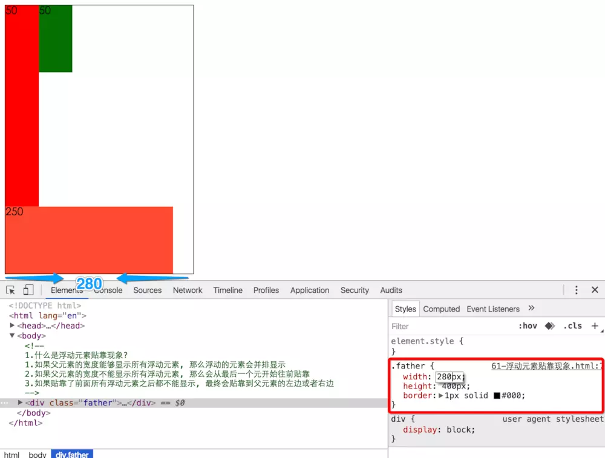Toggle the .cls class editor
The image size is (605, 458).
coord(572,326)
